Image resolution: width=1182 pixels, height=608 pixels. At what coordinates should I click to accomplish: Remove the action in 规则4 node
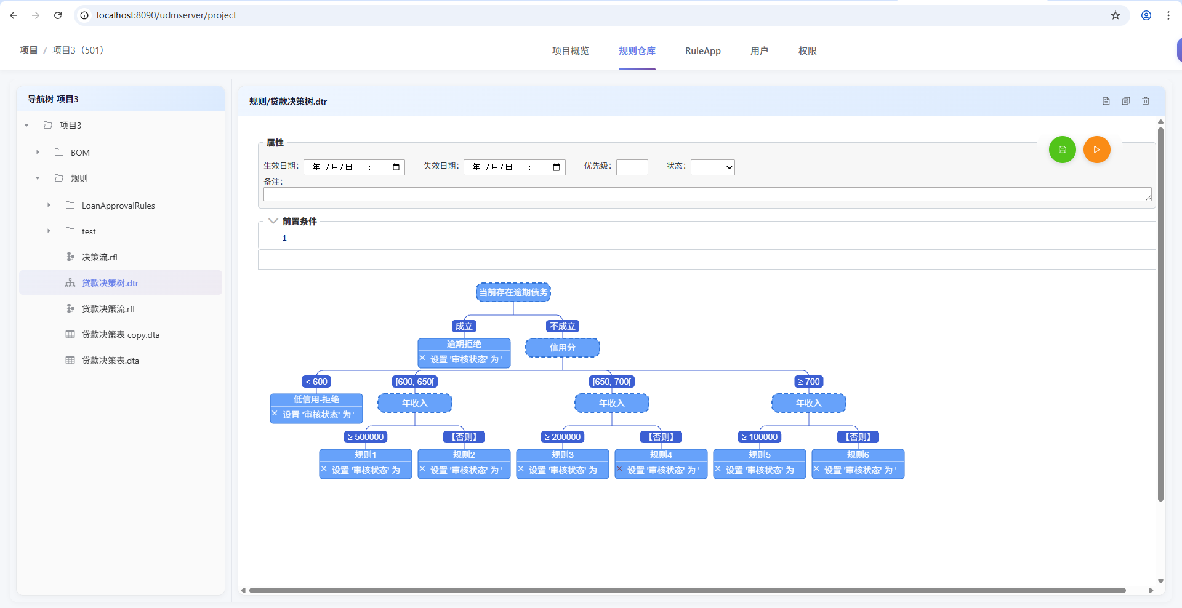(619, 469)
